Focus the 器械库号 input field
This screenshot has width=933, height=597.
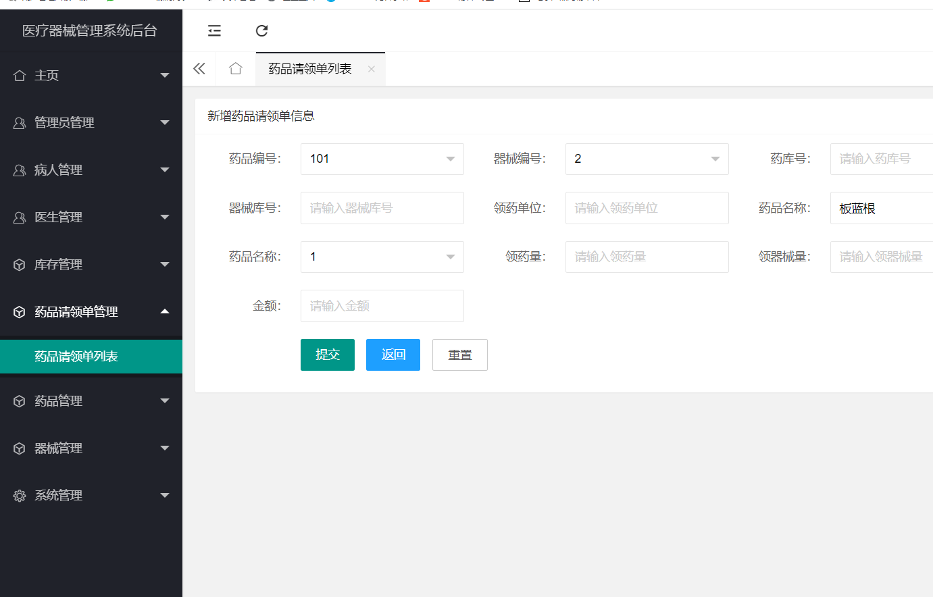(x=382, y=208)
